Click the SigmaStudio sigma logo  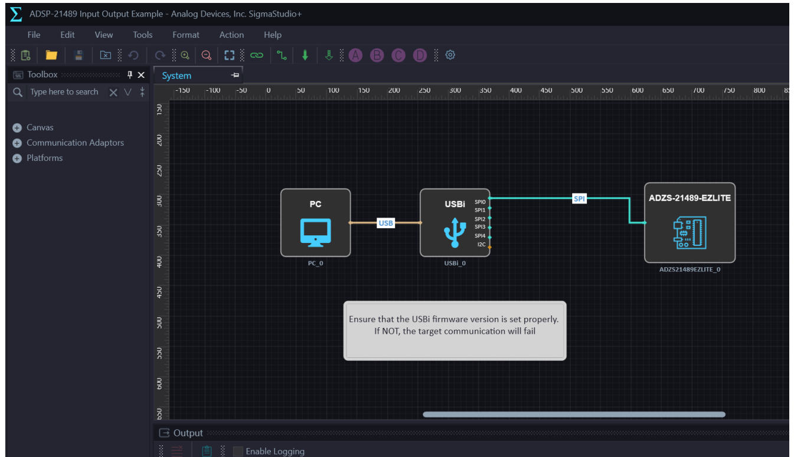16,14
